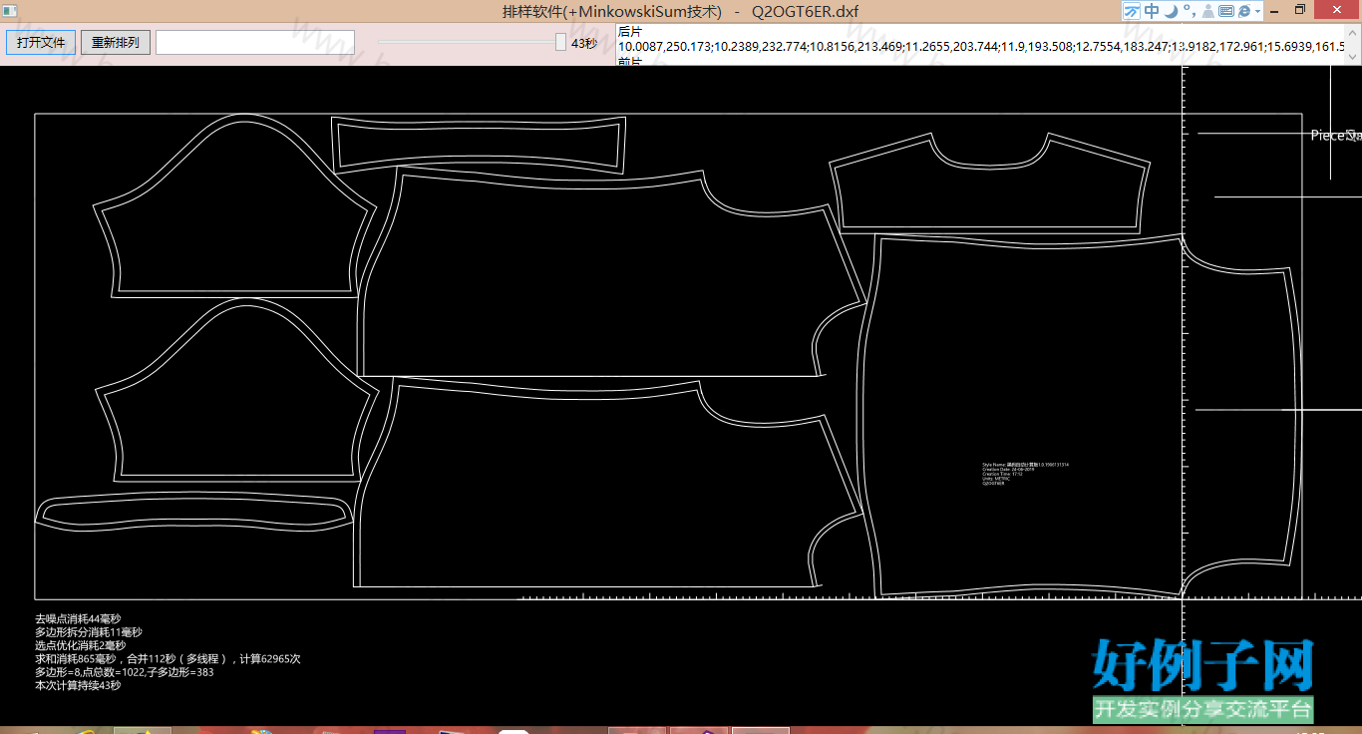Click the IME browser search icon

click(x=1244, y=11)
